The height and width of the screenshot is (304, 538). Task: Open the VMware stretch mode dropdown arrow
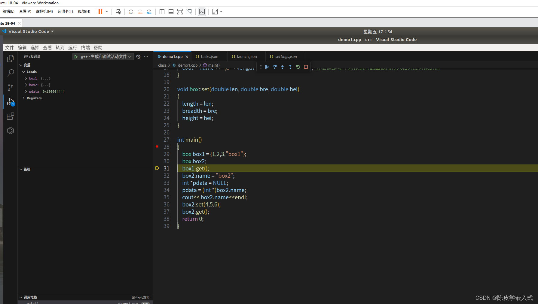click(221, 12)
